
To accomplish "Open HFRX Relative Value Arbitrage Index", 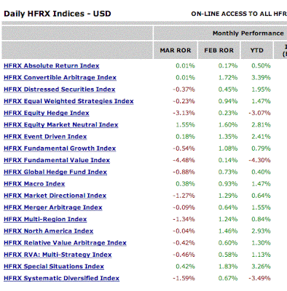I will (65, 243).
